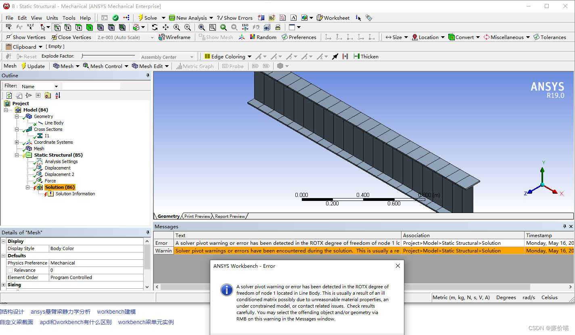Select Solution Information in the tree
This screenshot has height=335, width=575.
[x=75, y=194]
